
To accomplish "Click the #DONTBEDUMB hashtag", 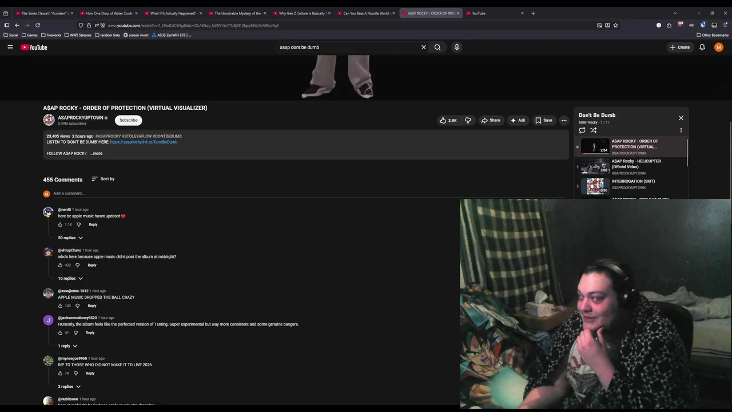I will point(167,136).
